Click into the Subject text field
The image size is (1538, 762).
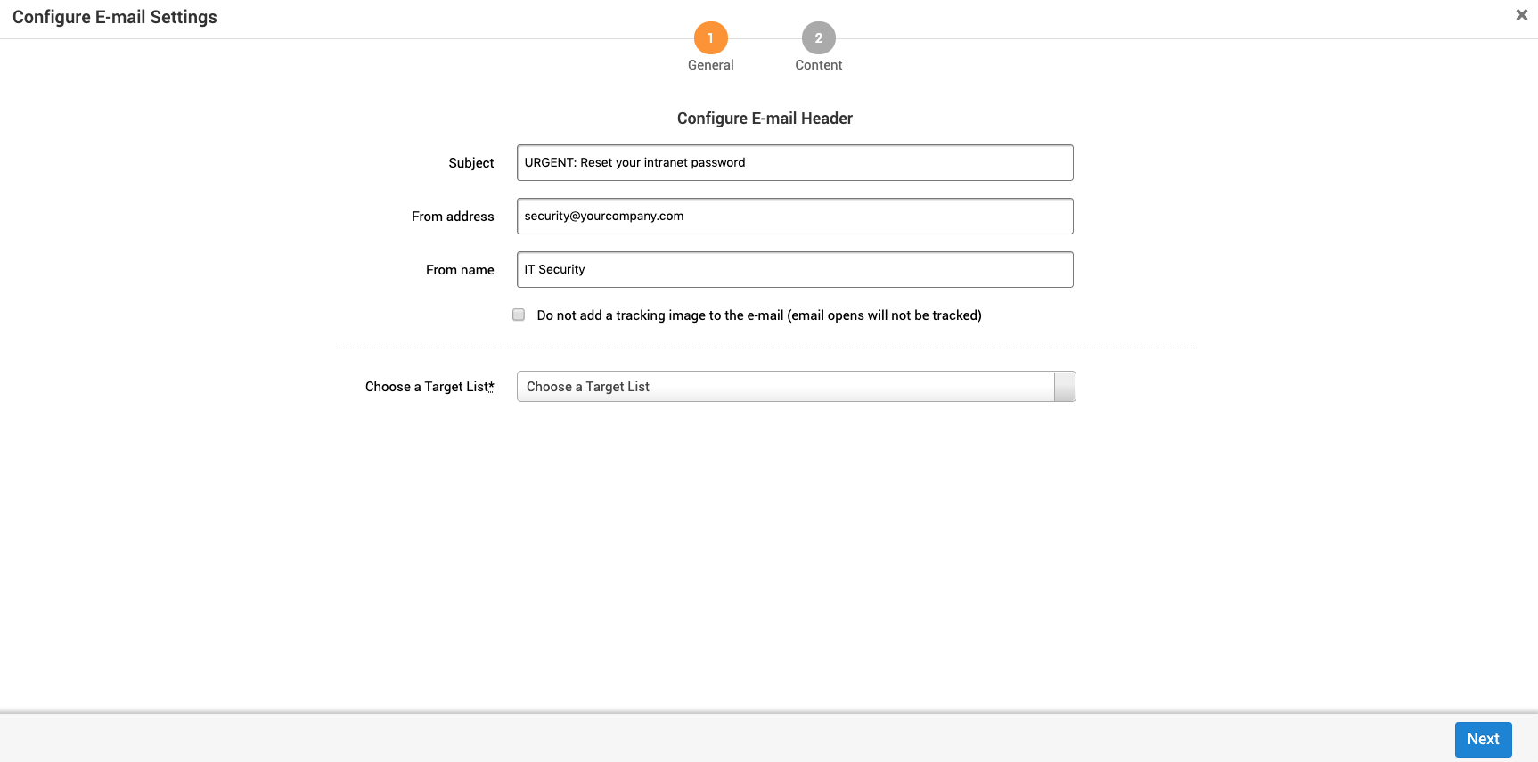794,163
